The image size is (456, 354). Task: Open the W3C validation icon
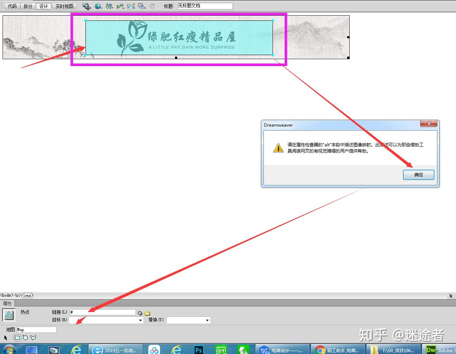pos(120,6)
